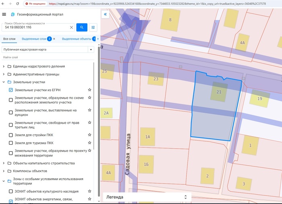Reload the browser page
The width and height of the screenshot is (282, 204).
pos(17,4)
